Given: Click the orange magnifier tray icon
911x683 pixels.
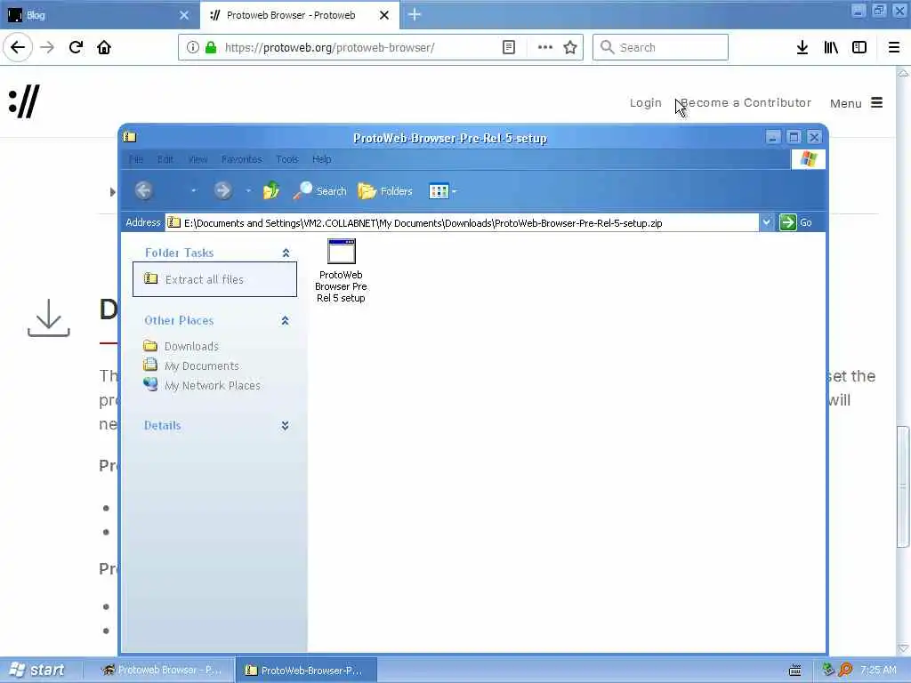Looking at the screenshot, I should click(845, 670).
